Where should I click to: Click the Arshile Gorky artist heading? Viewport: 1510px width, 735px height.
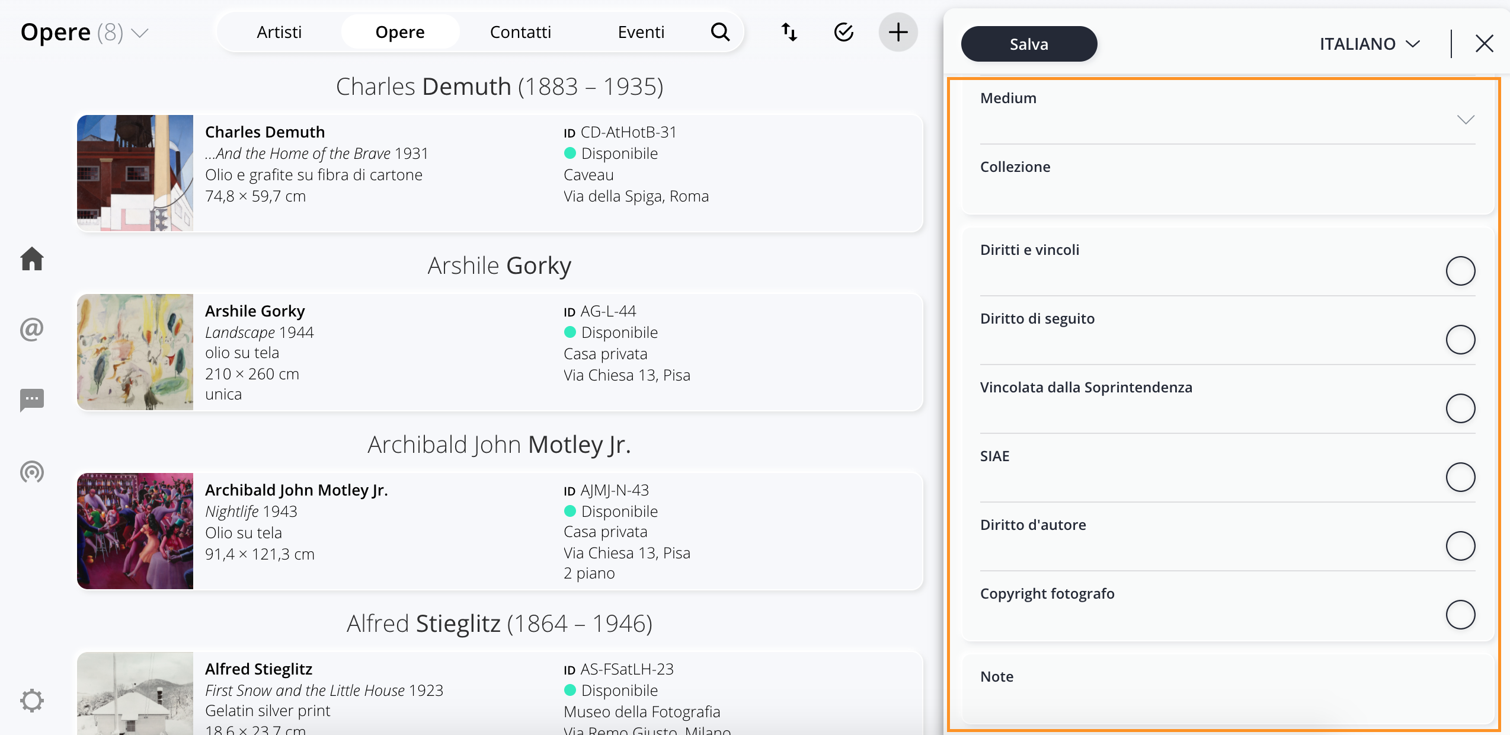tap(500, 266)
